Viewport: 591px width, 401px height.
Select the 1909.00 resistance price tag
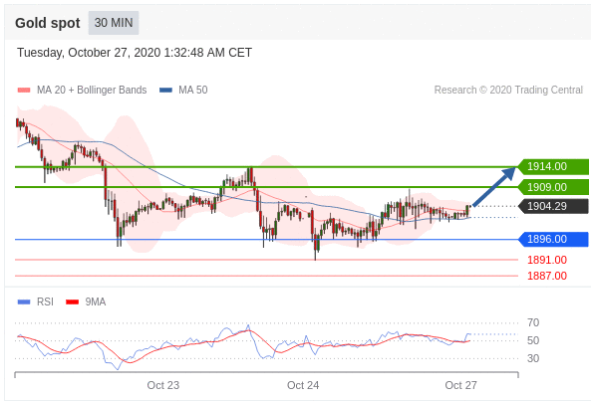pyautogui.click(x=553, y=187)
